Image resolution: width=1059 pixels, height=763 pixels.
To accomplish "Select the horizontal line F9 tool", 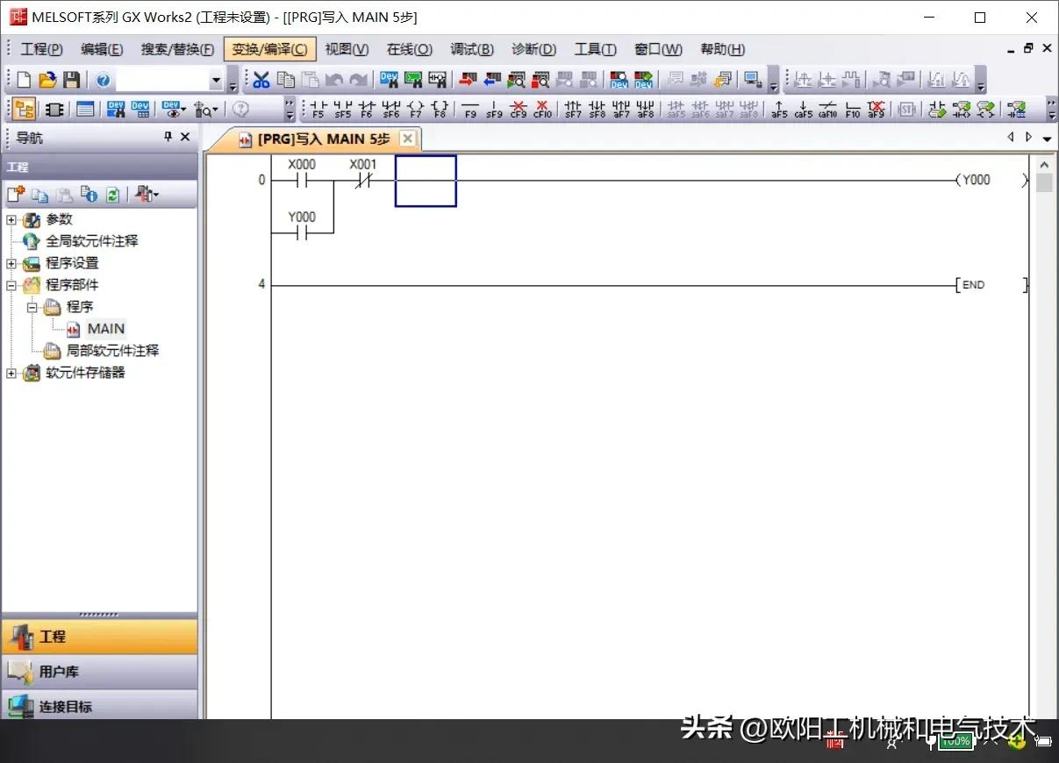I will pos(470,110).
